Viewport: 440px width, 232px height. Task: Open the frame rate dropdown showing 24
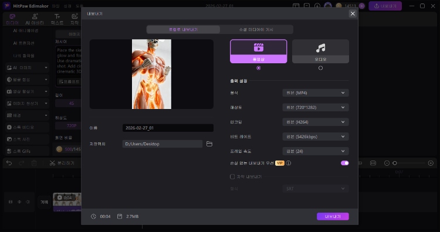[316, 151]
